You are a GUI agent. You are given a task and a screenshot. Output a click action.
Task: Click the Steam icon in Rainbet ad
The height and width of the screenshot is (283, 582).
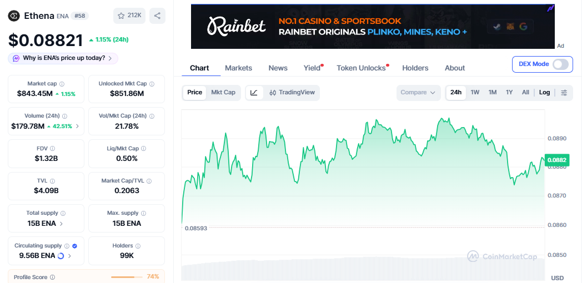[496, 27]
